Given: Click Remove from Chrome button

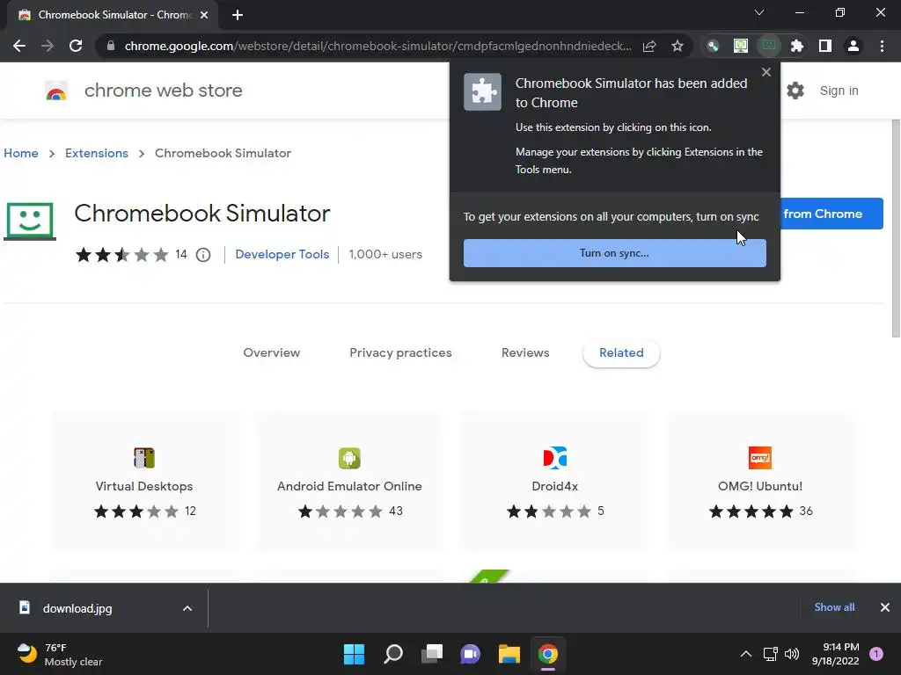Looking at the screenshot, I should [831, 214].
